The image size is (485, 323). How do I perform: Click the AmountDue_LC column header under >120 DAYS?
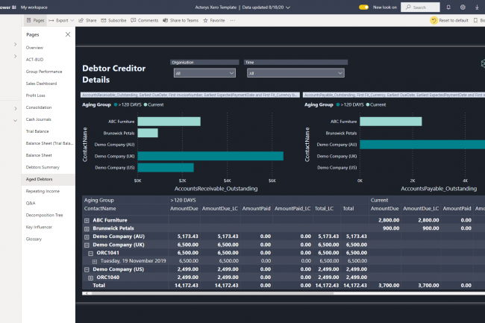pos(220,209)
